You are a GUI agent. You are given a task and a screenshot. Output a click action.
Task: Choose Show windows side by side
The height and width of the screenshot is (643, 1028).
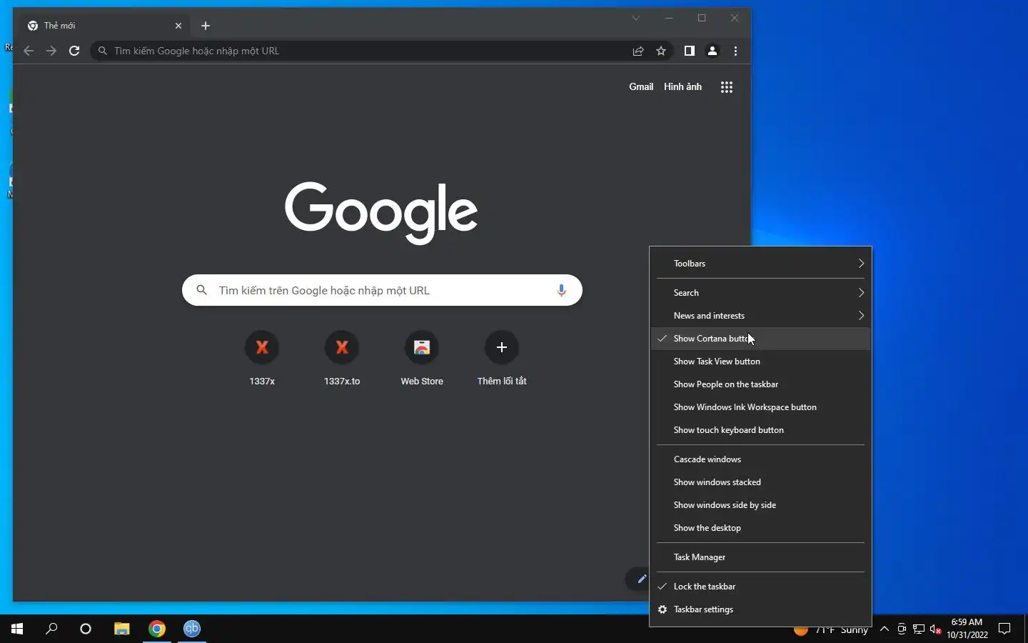[x=760, y=505]
